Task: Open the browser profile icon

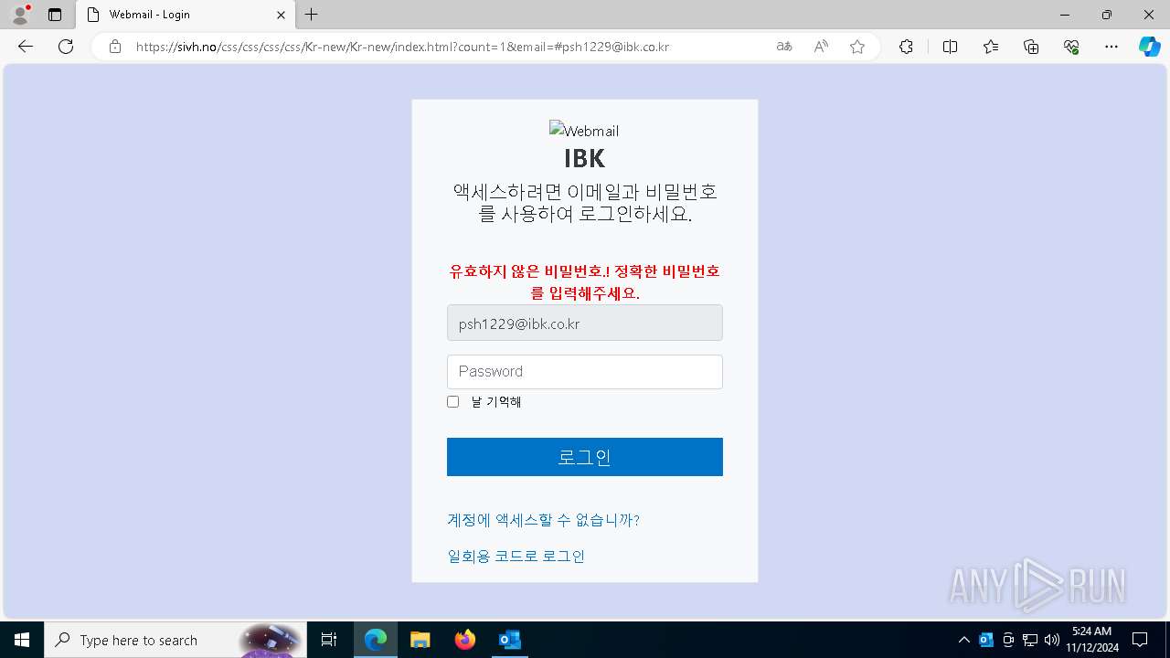Action: click(x=20, y=15)
